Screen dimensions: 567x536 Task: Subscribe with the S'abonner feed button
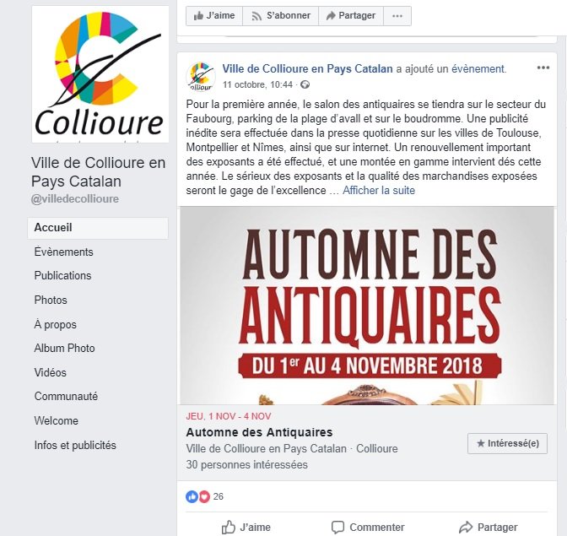tap(281, 16)
